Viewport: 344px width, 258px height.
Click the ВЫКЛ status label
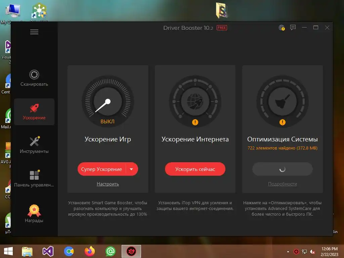[107, 122]
